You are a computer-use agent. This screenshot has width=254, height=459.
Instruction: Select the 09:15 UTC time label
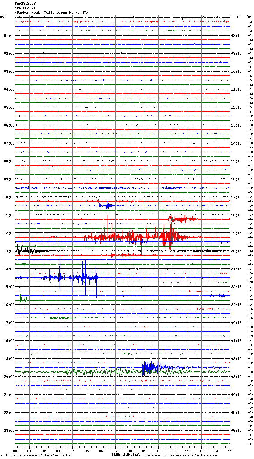coord(236,54)
